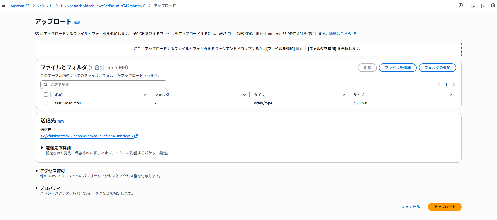Click 35.5 MB size cell
Viewport: 497px width, 220px height.
[x=360, y=103]
